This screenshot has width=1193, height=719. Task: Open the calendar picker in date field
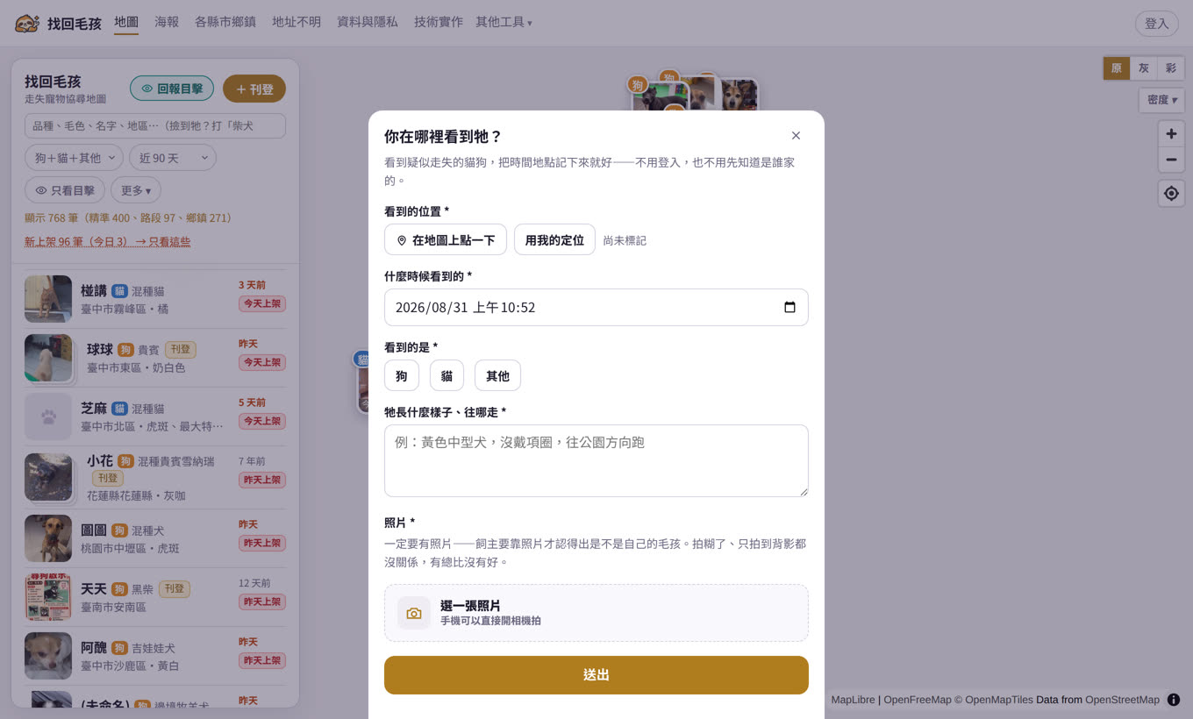[789, 307]
